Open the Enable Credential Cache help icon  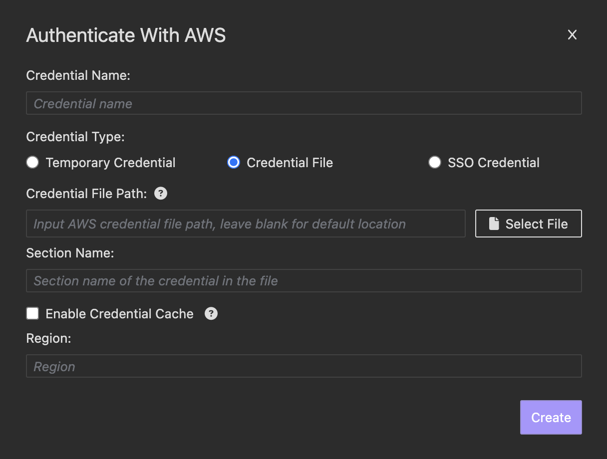(x=211, y=314)
